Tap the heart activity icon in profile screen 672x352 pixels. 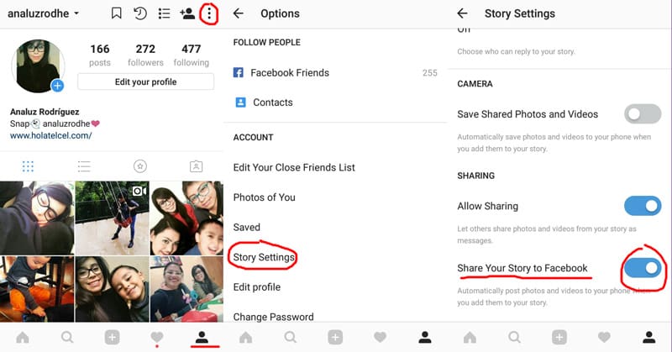click(157, 338)
